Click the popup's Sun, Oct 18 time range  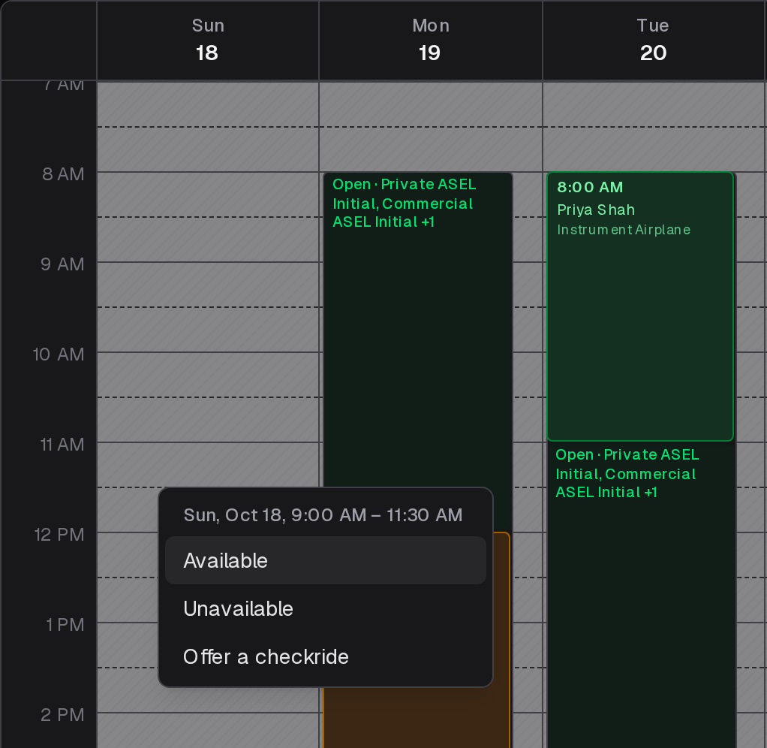click(x=323, y=515)
